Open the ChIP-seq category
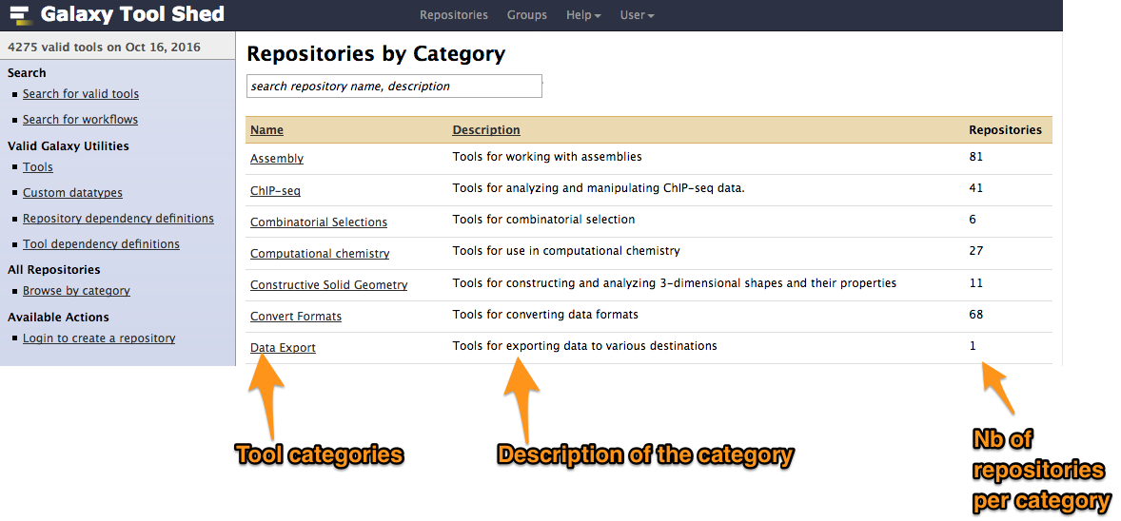This screenshot has width=1121, height=521. pyautogui.click(x=275, y=191)
